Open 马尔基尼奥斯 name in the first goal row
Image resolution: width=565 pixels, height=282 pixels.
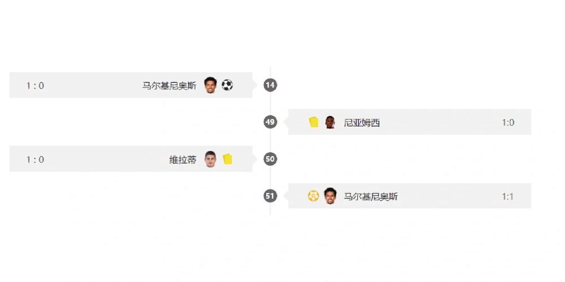(169, 86)
